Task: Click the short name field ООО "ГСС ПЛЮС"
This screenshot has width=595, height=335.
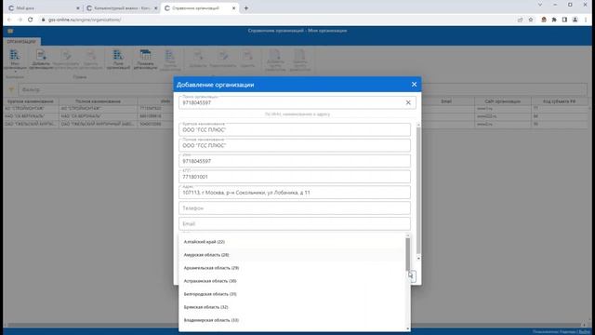Action: click(295, 129)
